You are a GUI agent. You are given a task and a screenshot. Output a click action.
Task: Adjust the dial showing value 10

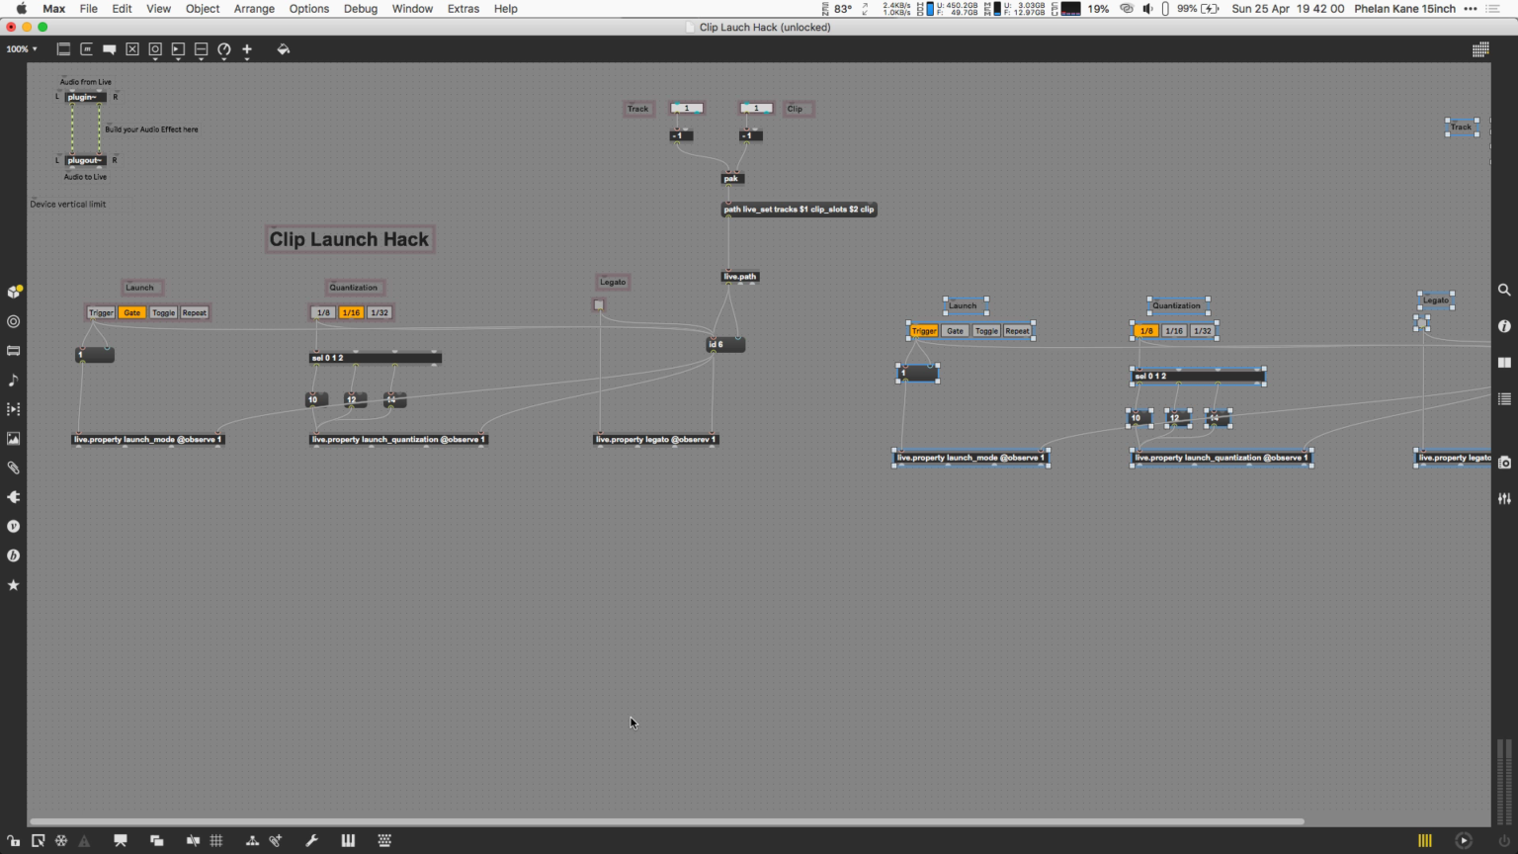pyautogui.click(x=316, y=399)
